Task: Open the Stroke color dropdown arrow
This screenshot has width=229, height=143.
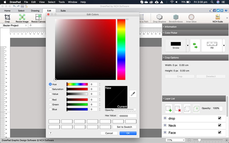Action: click(187, 46)
